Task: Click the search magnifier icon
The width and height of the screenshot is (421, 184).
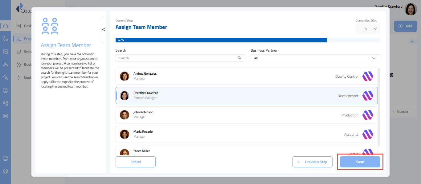Action: (239, 58)
